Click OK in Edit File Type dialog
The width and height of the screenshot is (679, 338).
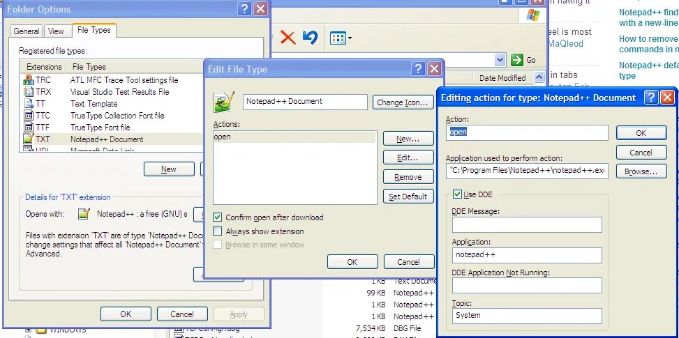point(352,261)
